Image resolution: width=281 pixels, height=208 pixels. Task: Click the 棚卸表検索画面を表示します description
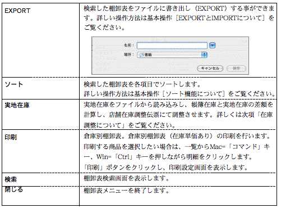click(x=126, y=178)
